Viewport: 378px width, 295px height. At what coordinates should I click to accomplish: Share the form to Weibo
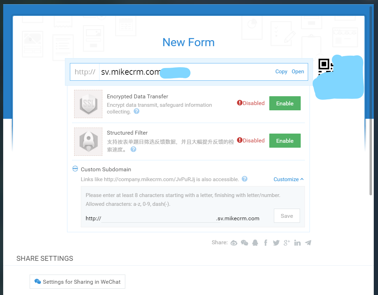tap(234, 243)
